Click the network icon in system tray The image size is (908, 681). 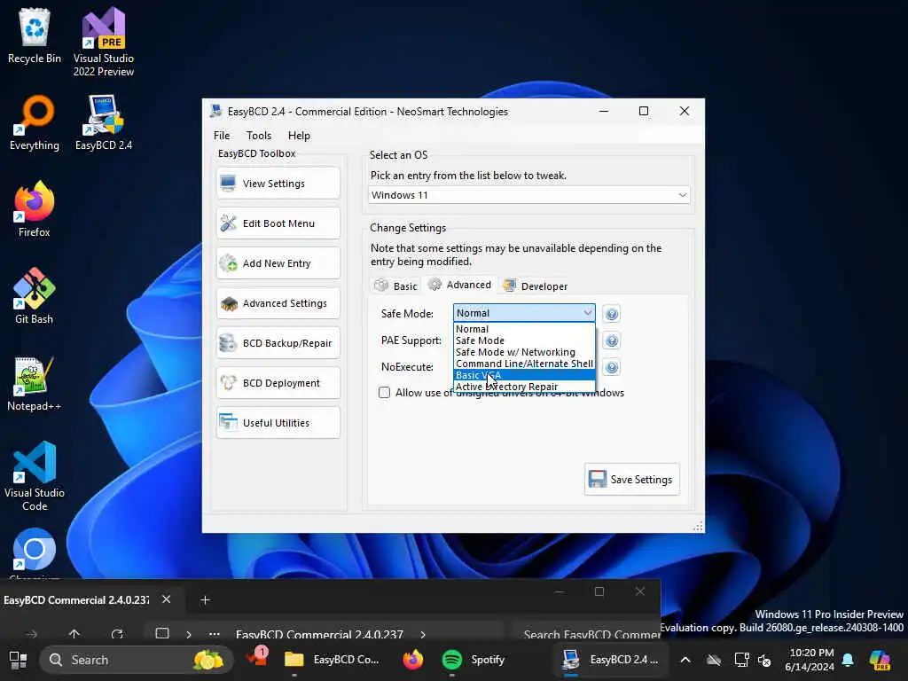[741, 660]
